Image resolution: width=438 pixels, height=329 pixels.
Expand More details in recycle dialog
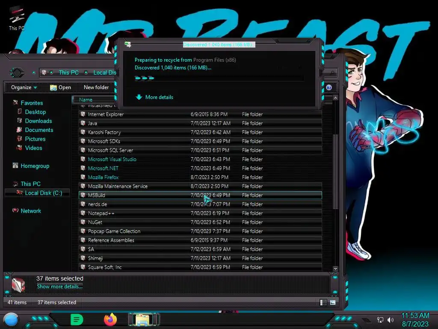click(x=154, y=97)
